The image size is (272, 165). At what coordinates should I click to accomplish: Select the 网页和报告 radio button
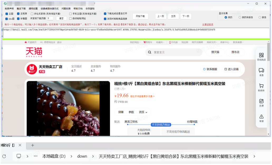point(240,17)
